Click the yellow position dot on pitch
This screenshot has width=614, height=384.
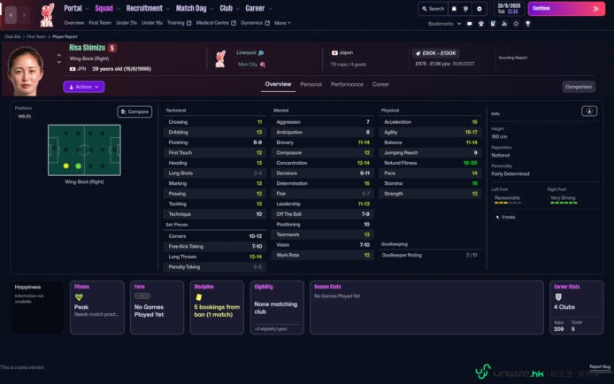pos(66,166)
